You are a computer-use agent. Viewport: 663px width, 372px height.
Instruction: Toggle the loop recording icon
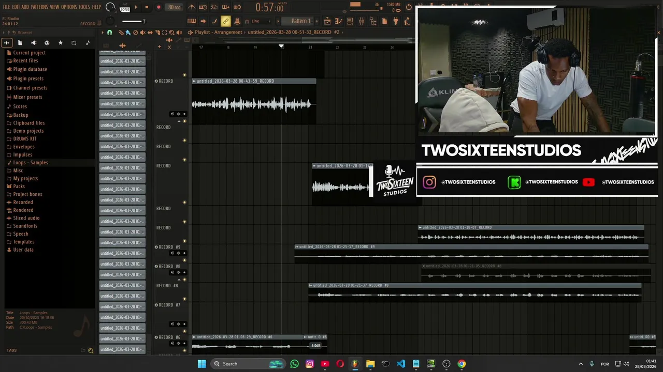[237, 7]
